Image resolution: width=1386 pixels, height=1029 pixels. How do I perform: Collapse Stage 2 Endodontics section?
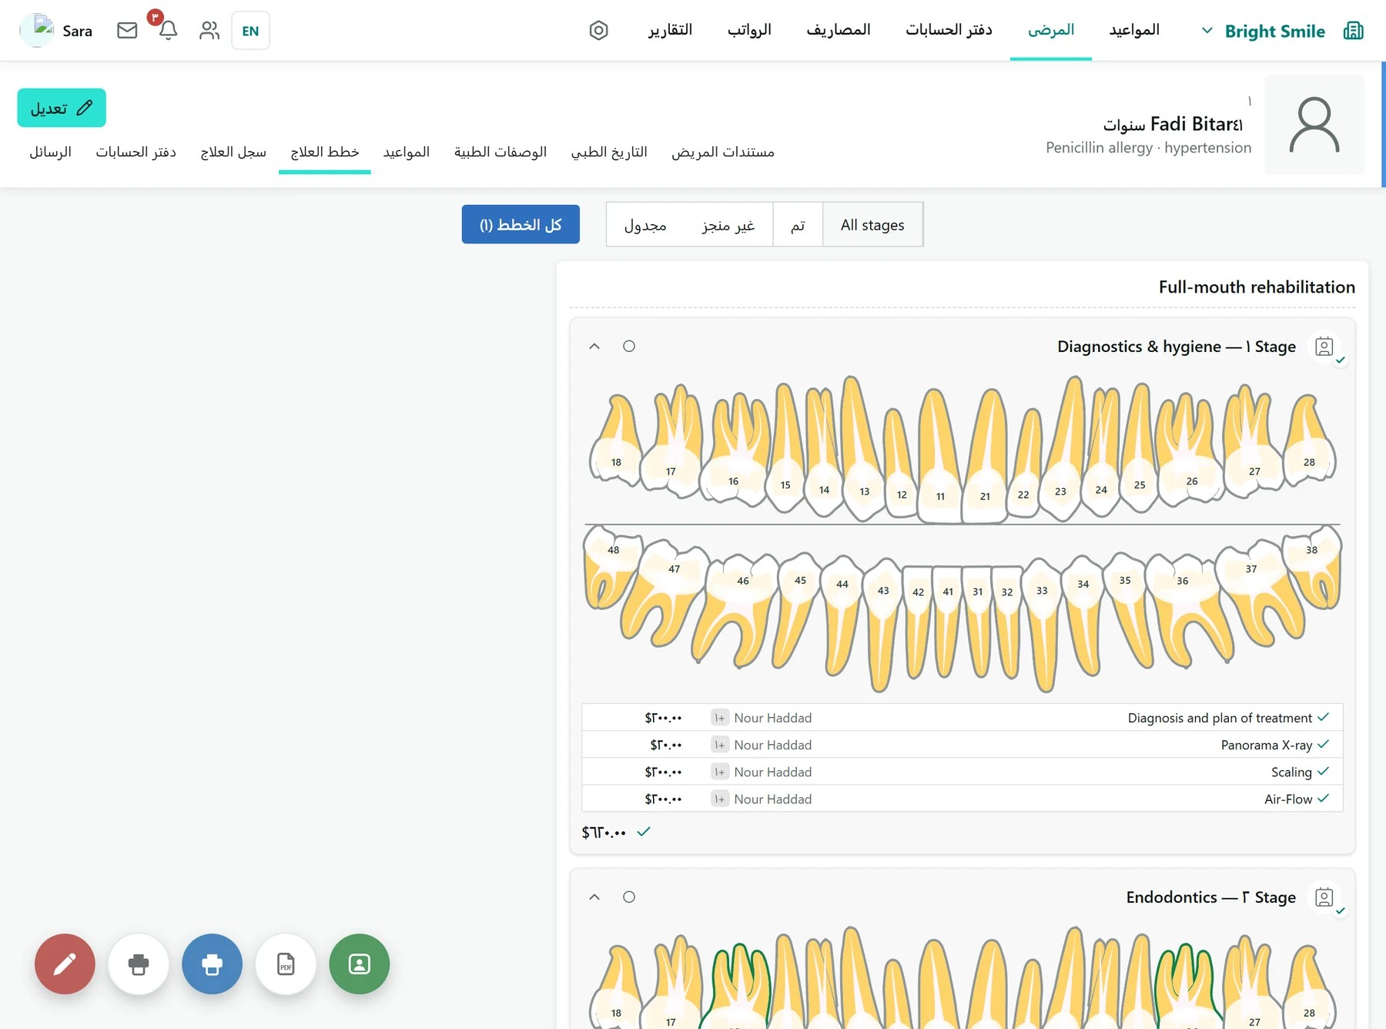point(594,897)
